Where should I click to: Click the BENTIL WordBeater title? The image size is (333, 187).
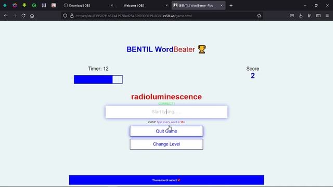click(x=161, y=49)
